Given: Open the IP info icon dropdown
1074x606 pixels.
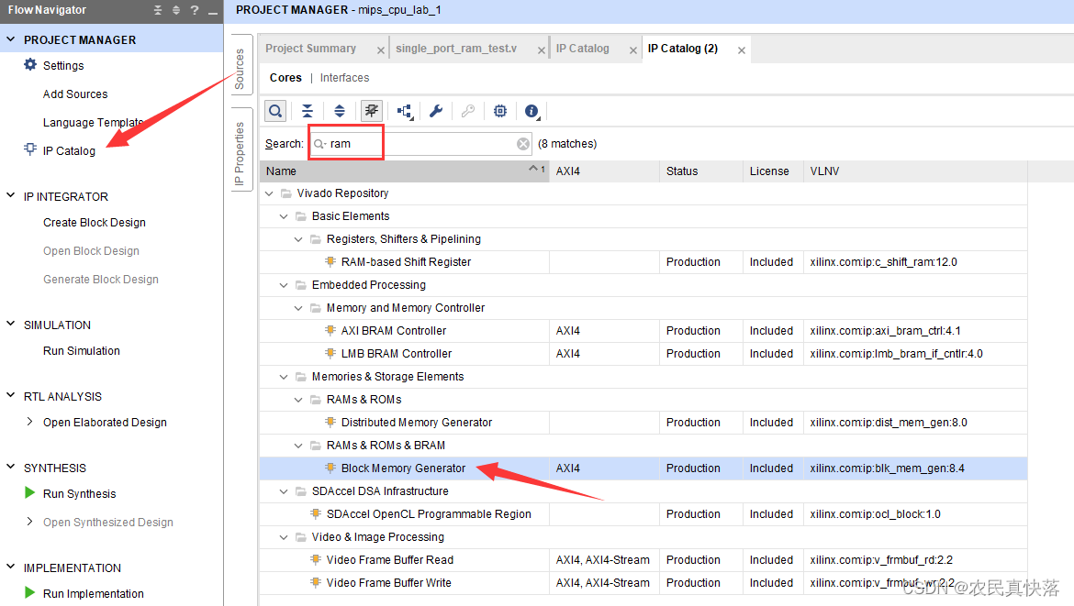Looking at the screenshot, I should [532, 111].
